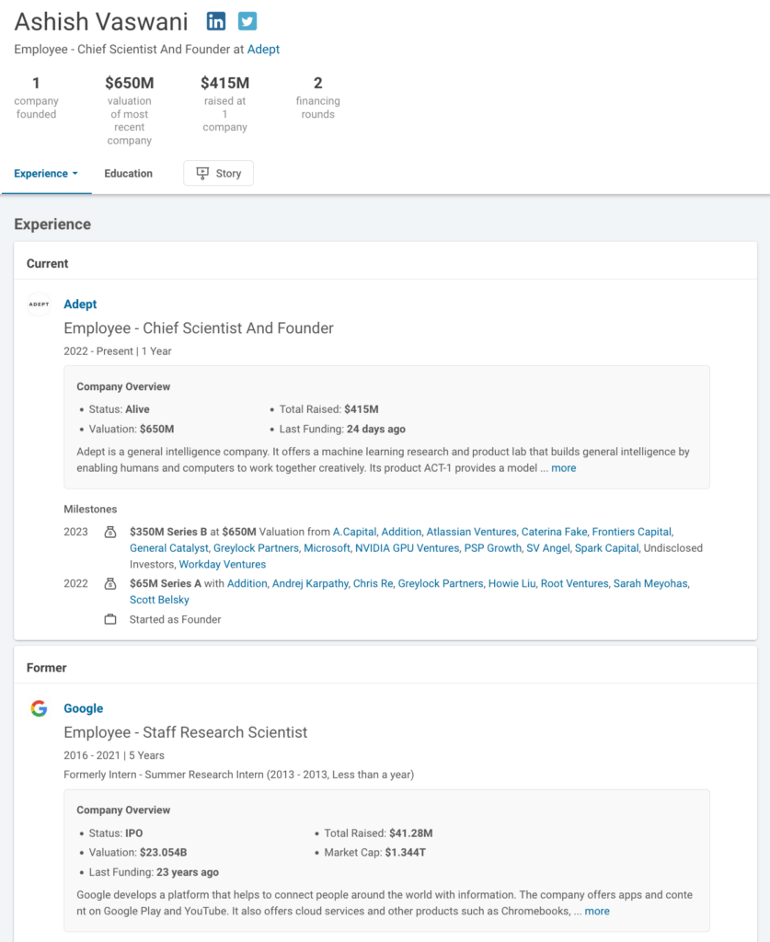770x942 pixels.
Task: Open the Google company link under Former
Action: pyautogui.click(x=84, y=708)
